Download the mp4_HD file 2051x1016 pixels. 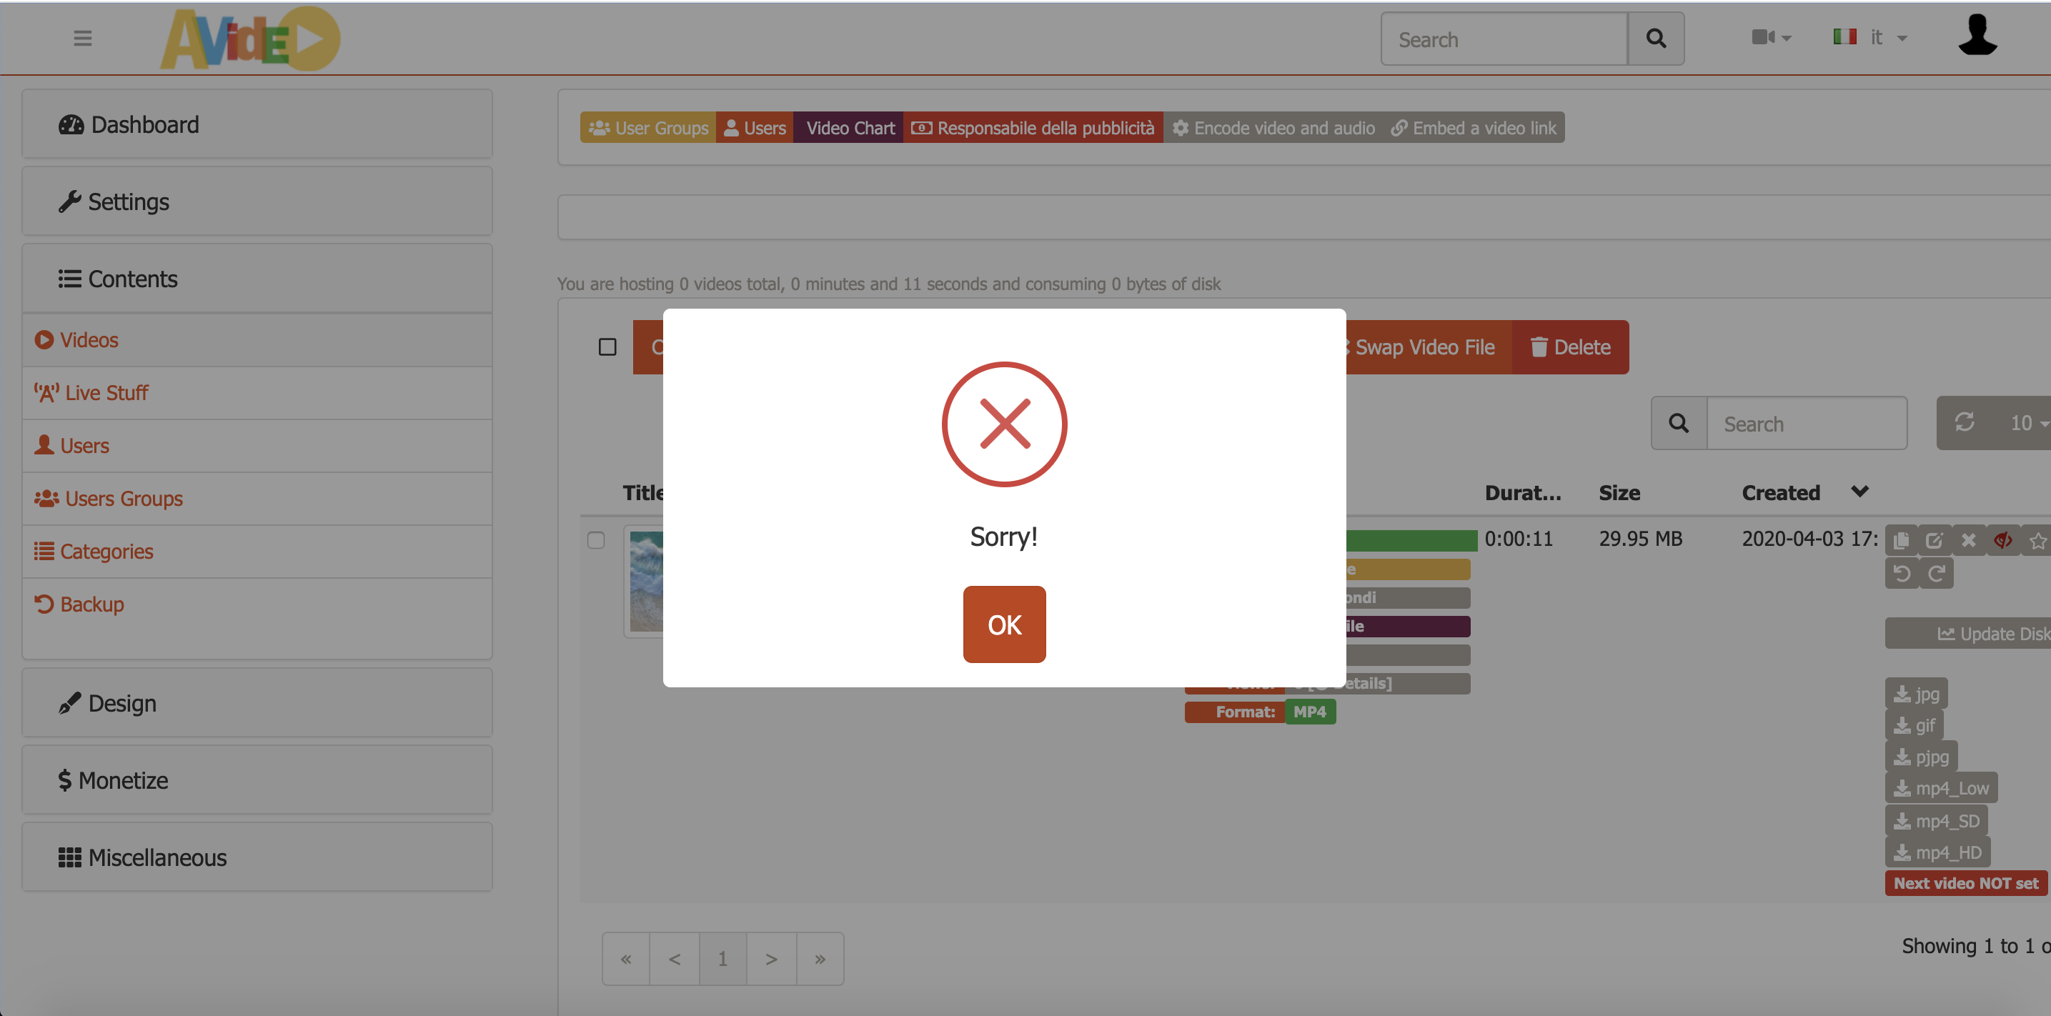1938,852
